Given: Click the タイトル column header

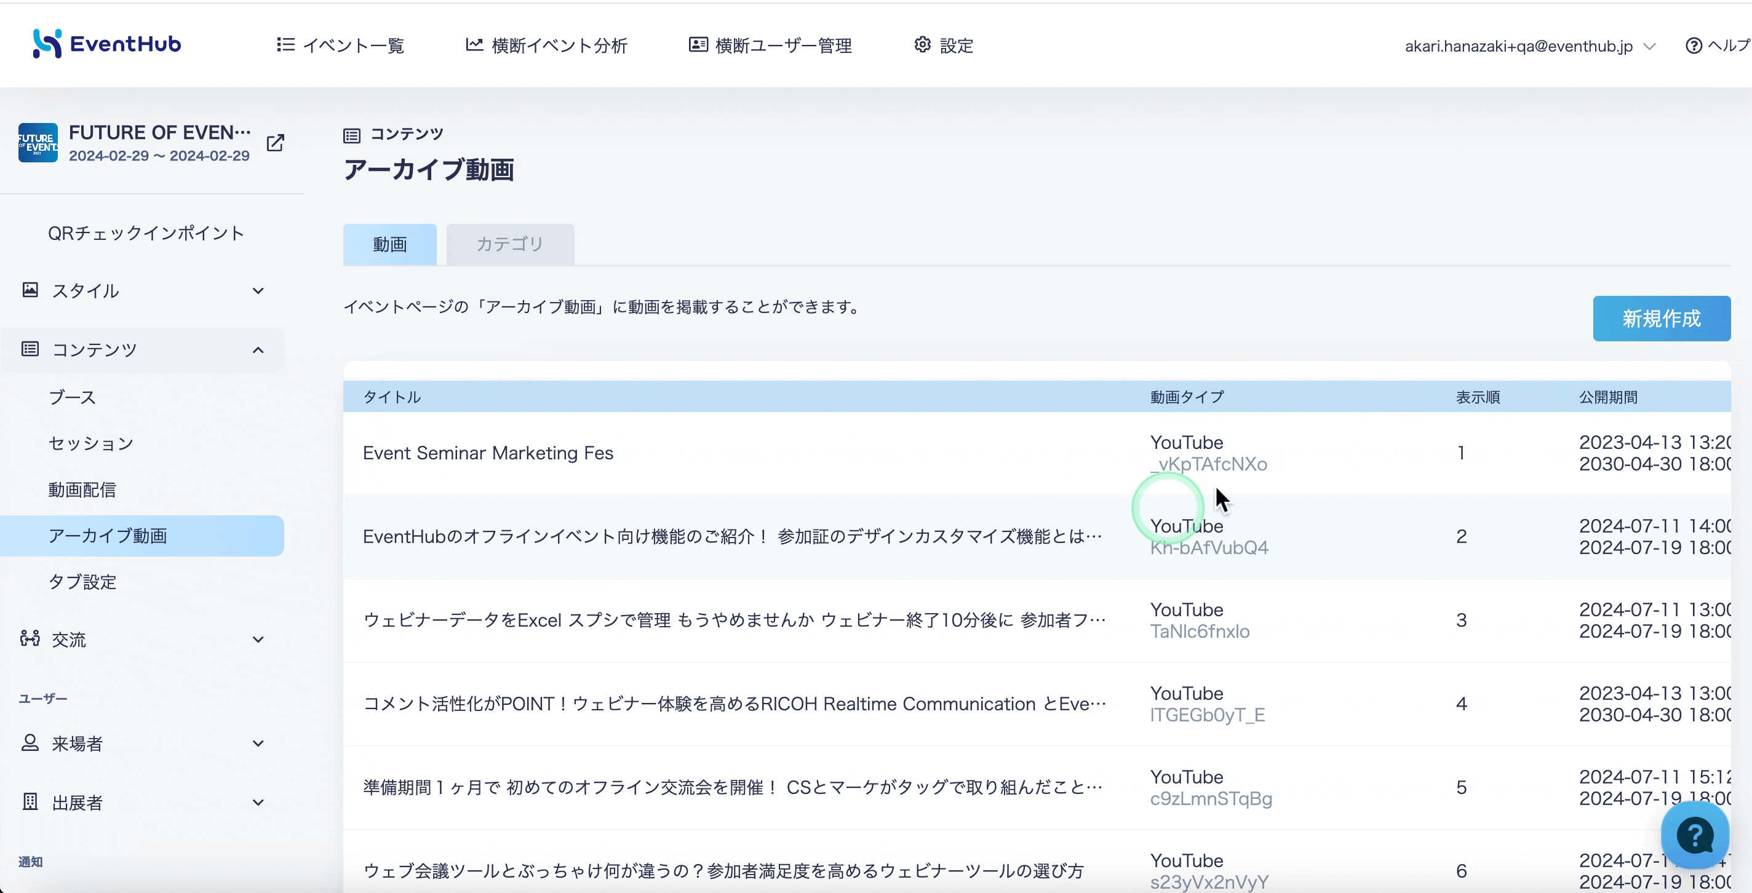Looking at the screenshot, I should click(392, 397).
